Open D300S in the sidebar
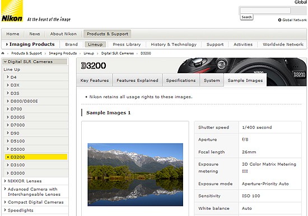This screenshot has height=216, width=308. (x=36, y=117)
